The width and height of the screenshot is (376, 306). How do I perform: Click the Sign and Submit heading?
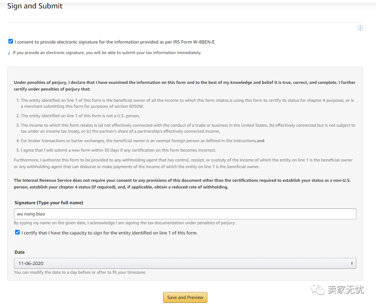coord(35,6)
